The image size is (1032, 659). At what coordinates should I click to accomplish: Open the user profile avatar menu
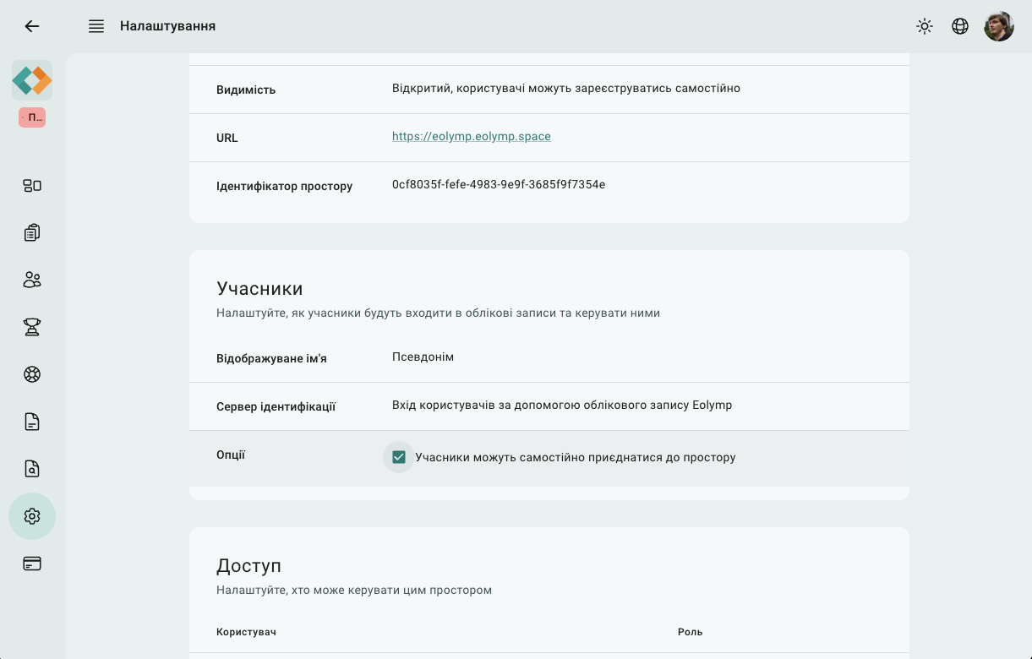[998, 26]
